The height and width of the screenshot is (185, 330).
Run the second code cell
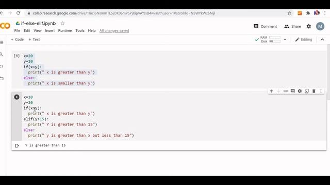16,97
